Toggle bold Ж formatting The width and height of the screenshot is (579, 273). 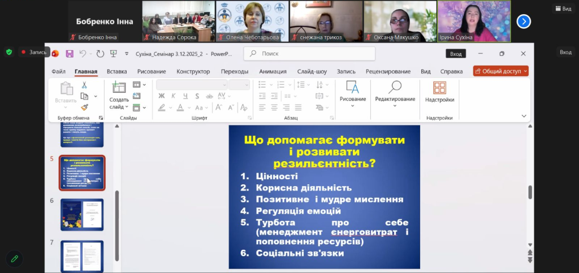coord(162,96)
